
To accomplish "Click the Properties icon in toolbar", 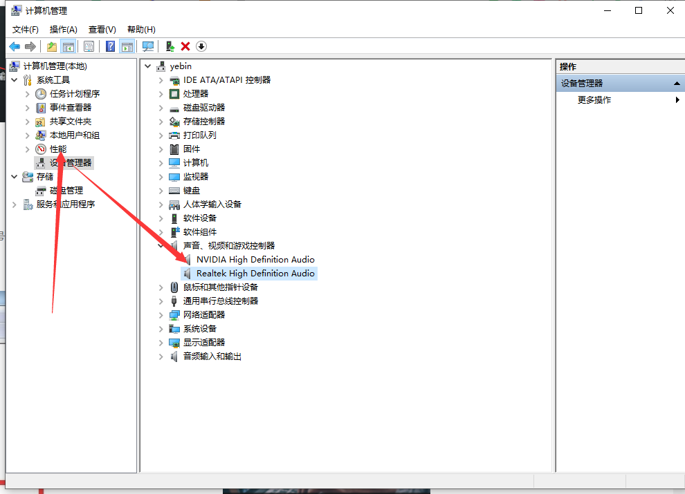I will click(x=89, y=46).
